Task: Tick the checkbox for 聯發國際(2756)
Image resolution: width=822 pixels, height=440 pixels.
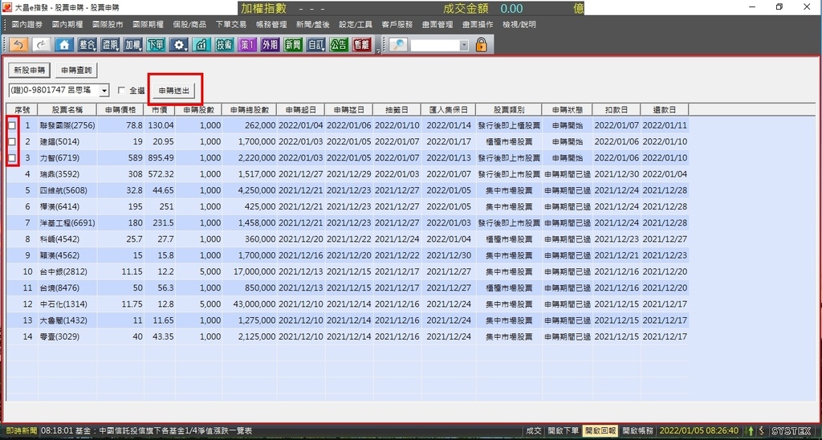Action: (x=12, y=125)
